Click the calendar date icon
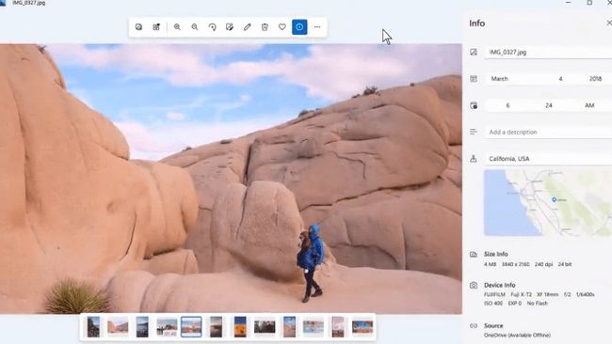Viewport: 612px width, 344px height. 474,79
